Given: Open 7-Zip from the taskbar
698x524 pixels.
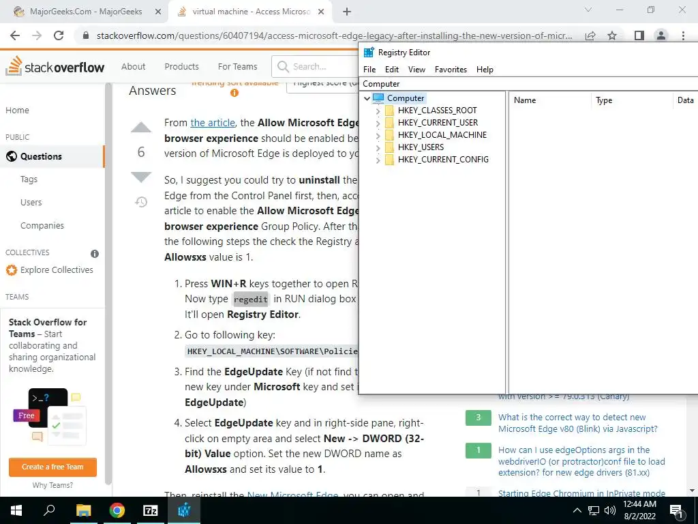Looking at the screenshot, I should coord(151,510).
